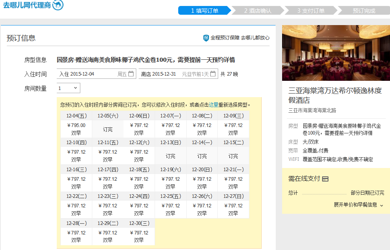Open the check-out date calendar icon

[213, 74]
